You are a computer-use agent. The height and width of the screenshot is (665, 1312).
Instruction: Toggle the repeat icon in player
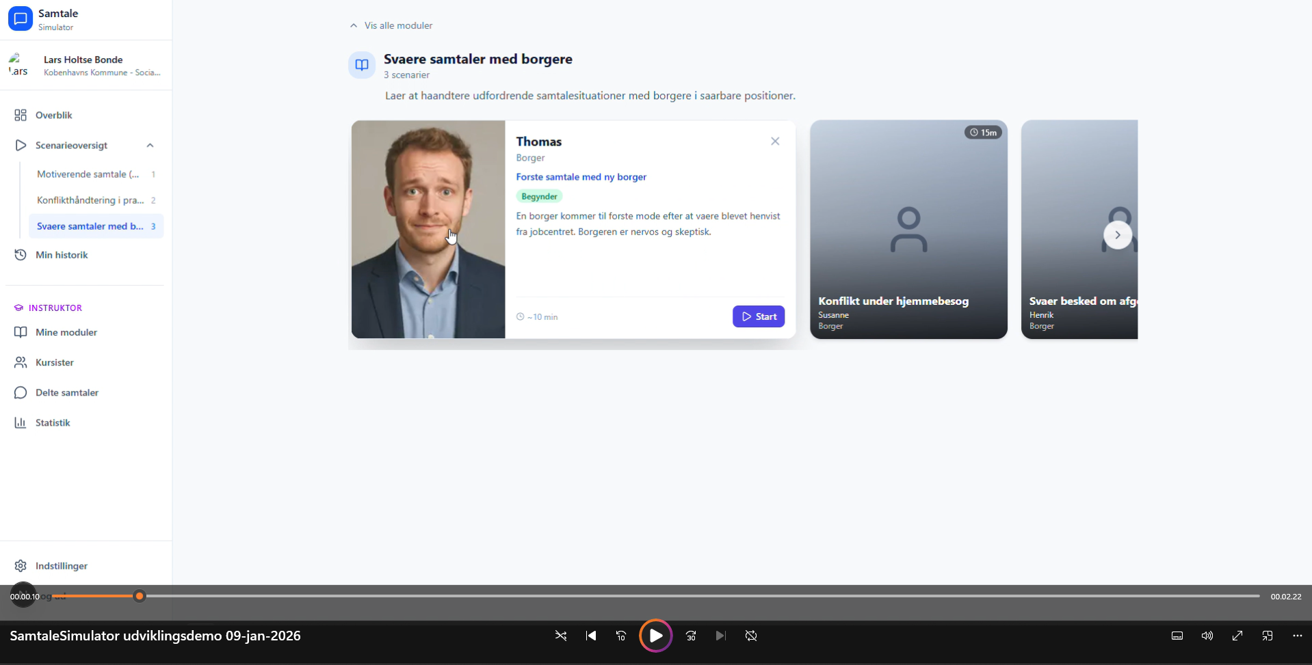point(751,636)
